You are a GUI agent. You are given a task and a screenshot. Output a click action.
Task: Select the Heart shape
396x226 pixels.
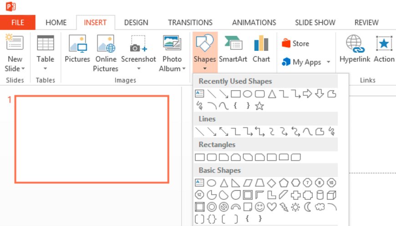pyautogui.click(x=272, y=207)
